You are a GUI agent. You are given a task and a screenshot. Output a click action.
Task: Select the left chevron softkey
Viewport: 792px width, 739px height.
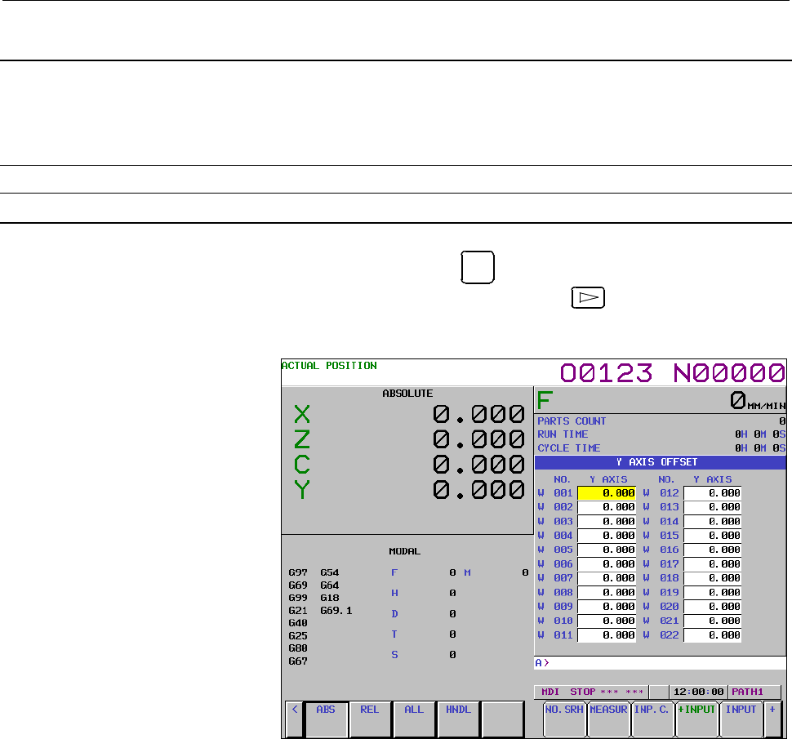click(x=295, y=719)
